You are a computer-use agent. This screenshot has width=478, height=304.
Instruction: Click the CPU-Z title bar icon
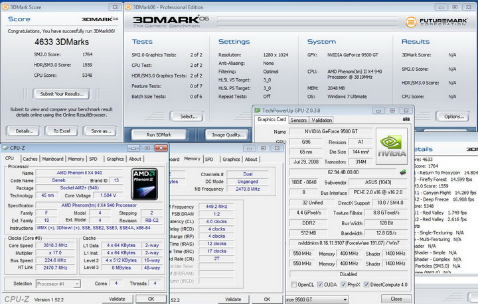(x=5, y=148)
